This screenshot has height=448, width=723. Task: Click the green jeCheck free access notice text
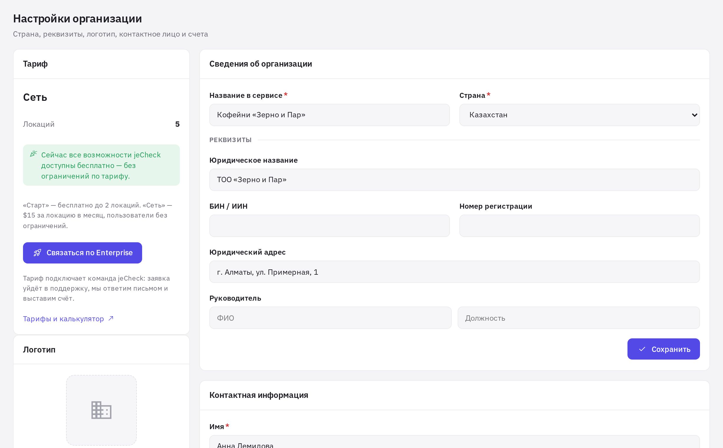pyautogui.click(x=101, y=165)
